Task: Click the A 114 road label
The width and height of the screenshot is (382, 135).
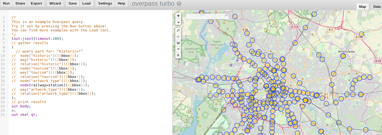Action: (x=295, y=27)
